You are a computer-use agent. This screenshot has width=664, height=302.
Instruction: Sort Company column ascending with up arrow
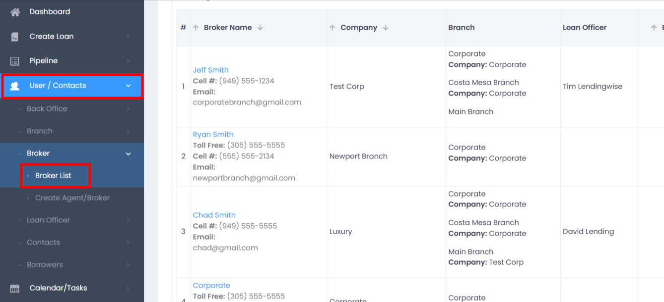tap(332, 28)
